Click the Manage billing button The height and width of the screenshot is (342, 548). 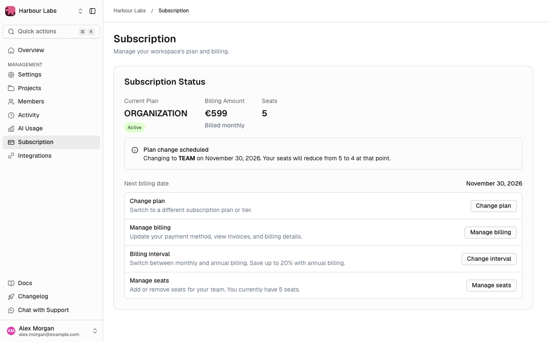pos(491,233)
